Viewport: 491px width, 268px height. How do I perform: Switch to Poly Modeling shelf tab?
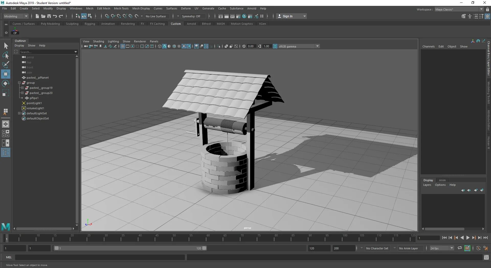click(x=50, y=24)
